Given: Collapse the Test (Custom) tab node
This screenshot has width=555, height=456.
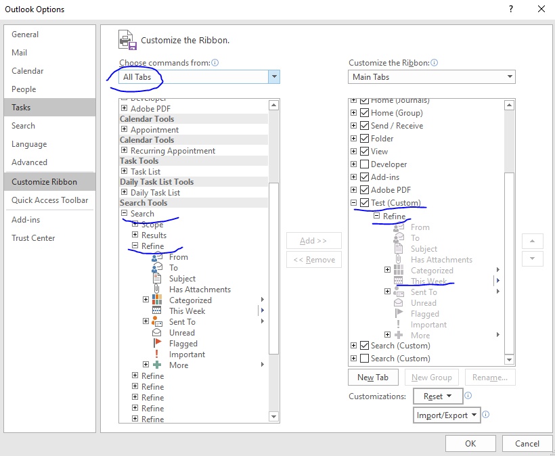Looking at the screenshot, I should tap(353, 203).
